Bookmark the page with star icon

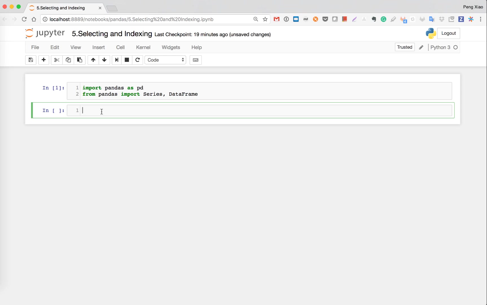265,19
